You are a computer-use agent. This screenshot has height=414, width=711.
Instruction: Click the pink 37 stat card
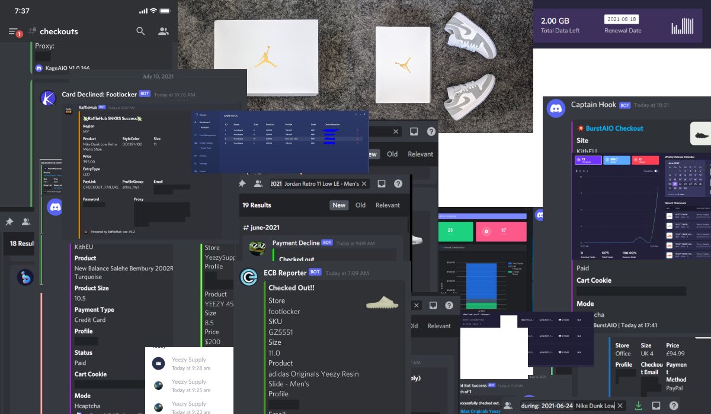point(501,231)
